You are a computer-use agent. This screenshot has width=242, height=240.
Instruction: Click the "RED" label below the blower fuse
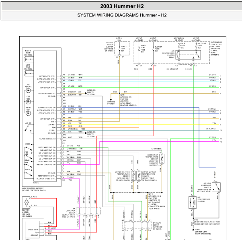150,69
